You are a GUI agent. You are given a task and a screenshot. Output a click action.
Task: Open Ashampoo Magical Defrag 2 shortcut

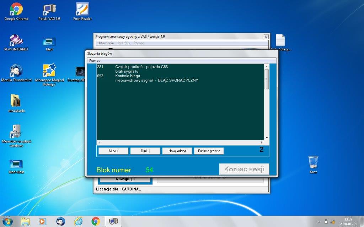pyautogui.click(x=49, y=71)
